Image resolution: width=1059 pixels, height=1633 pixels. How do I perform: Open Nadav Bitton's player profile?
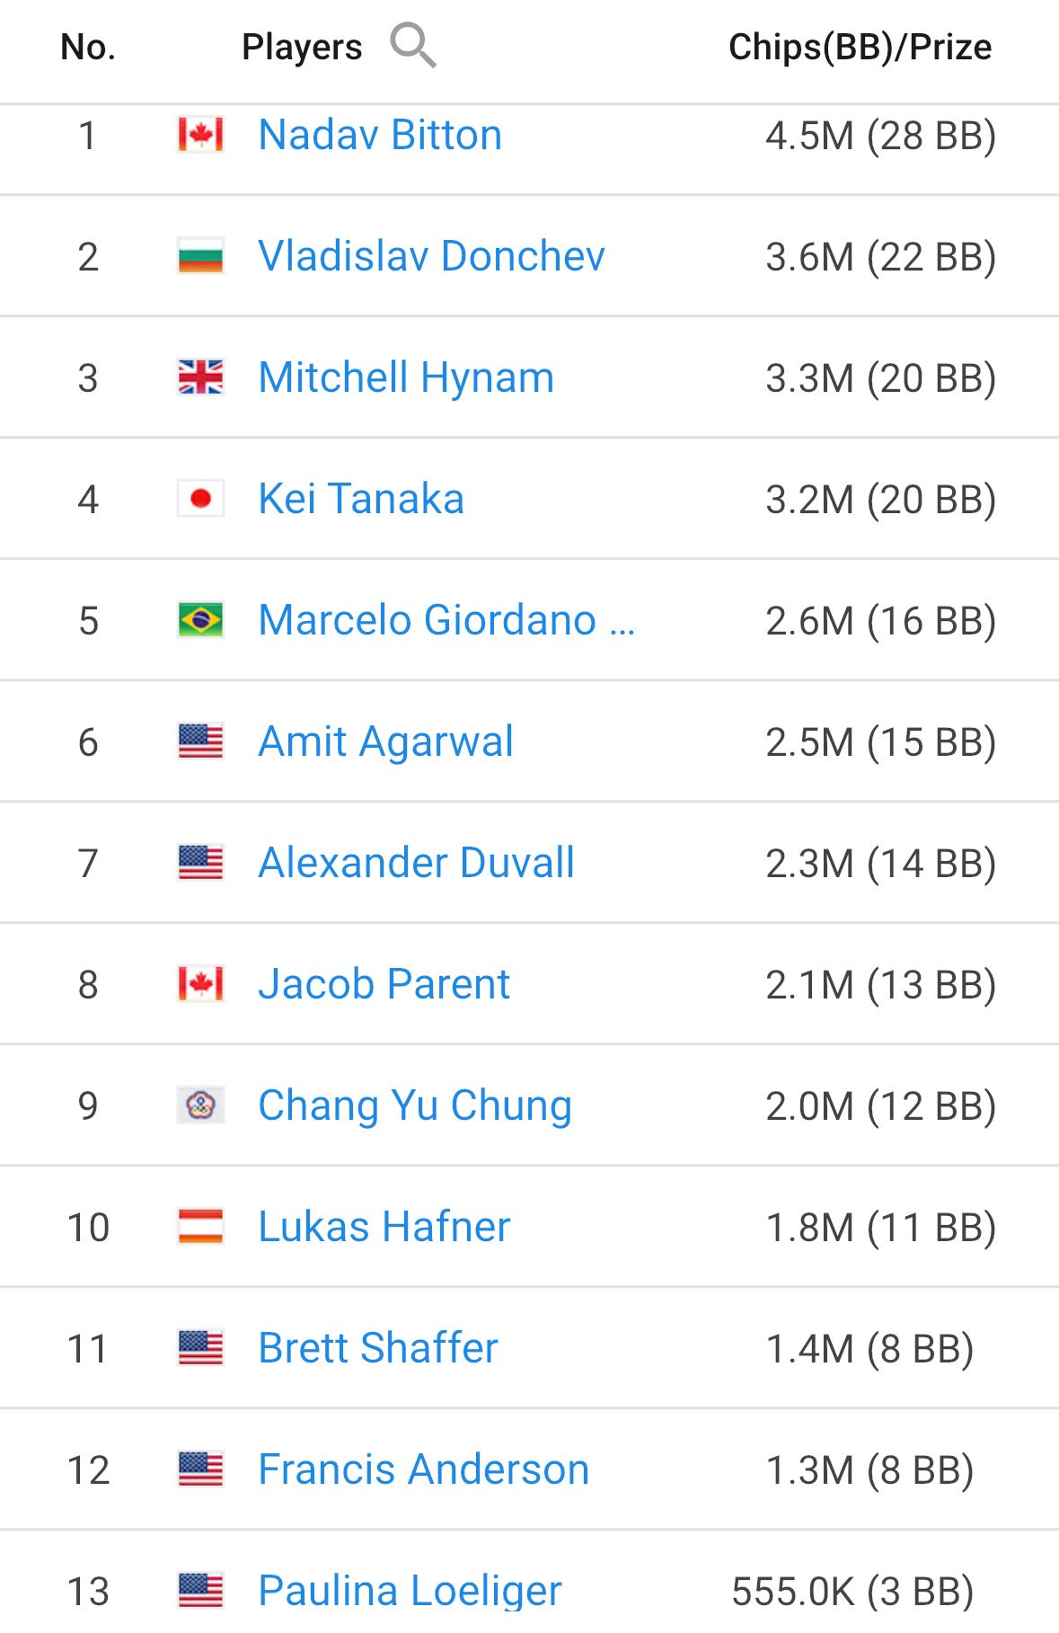(380, 136)
